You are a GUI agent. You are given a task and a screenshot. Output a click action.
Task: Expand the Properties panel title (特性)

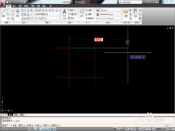click(108, 23)
